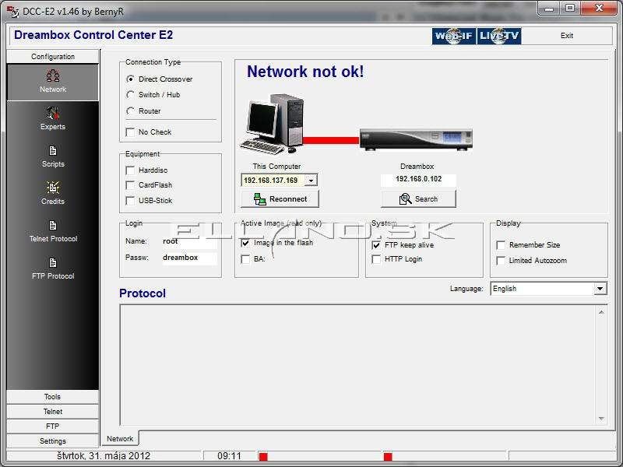
Task: Click the Passw field dreambox
Action: [x=189, y=258]
